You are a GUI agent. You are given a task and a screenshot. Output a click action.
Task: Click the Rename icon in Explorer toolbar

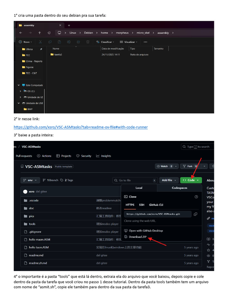click(69, 42)
